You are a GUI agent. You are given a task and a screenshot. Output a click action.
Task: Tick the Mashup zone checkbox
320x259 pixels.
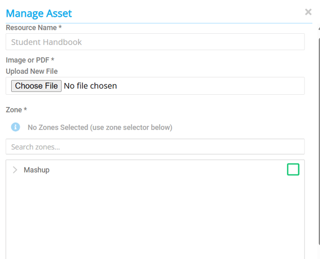[x=293, y=169]
